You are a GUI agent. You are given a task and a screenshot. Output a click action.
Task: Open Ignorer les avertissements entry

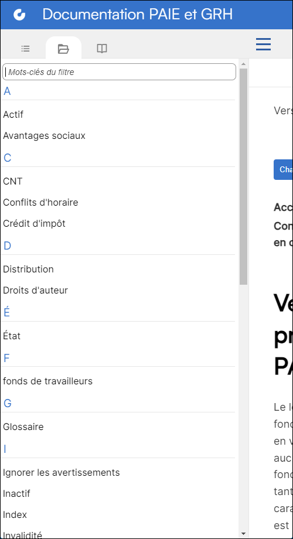pyautogui.click(x=61, y=473)
